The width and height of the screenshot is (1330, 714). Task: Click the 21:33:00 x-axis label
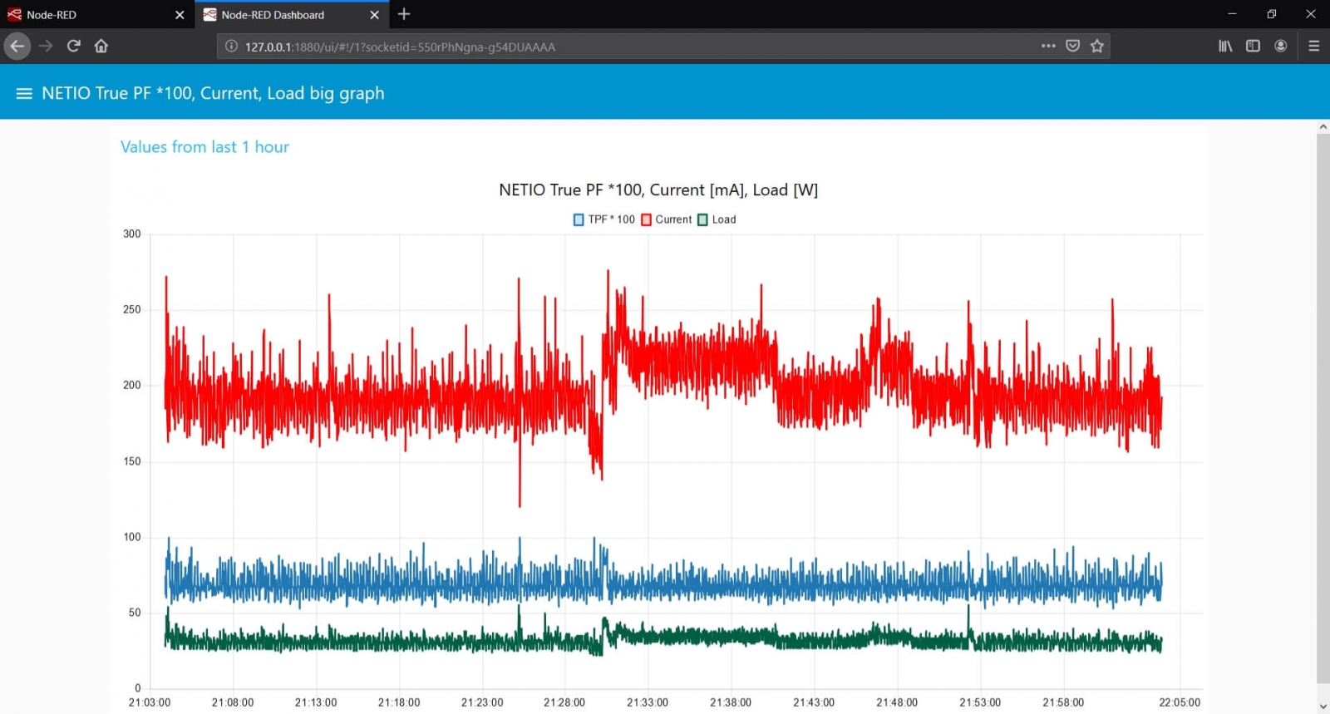[648, 702]
